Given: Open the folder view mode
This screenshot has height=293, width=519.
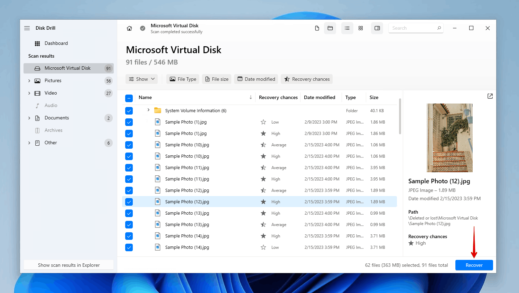Looking at the screenshot, I should click(330, 28).
